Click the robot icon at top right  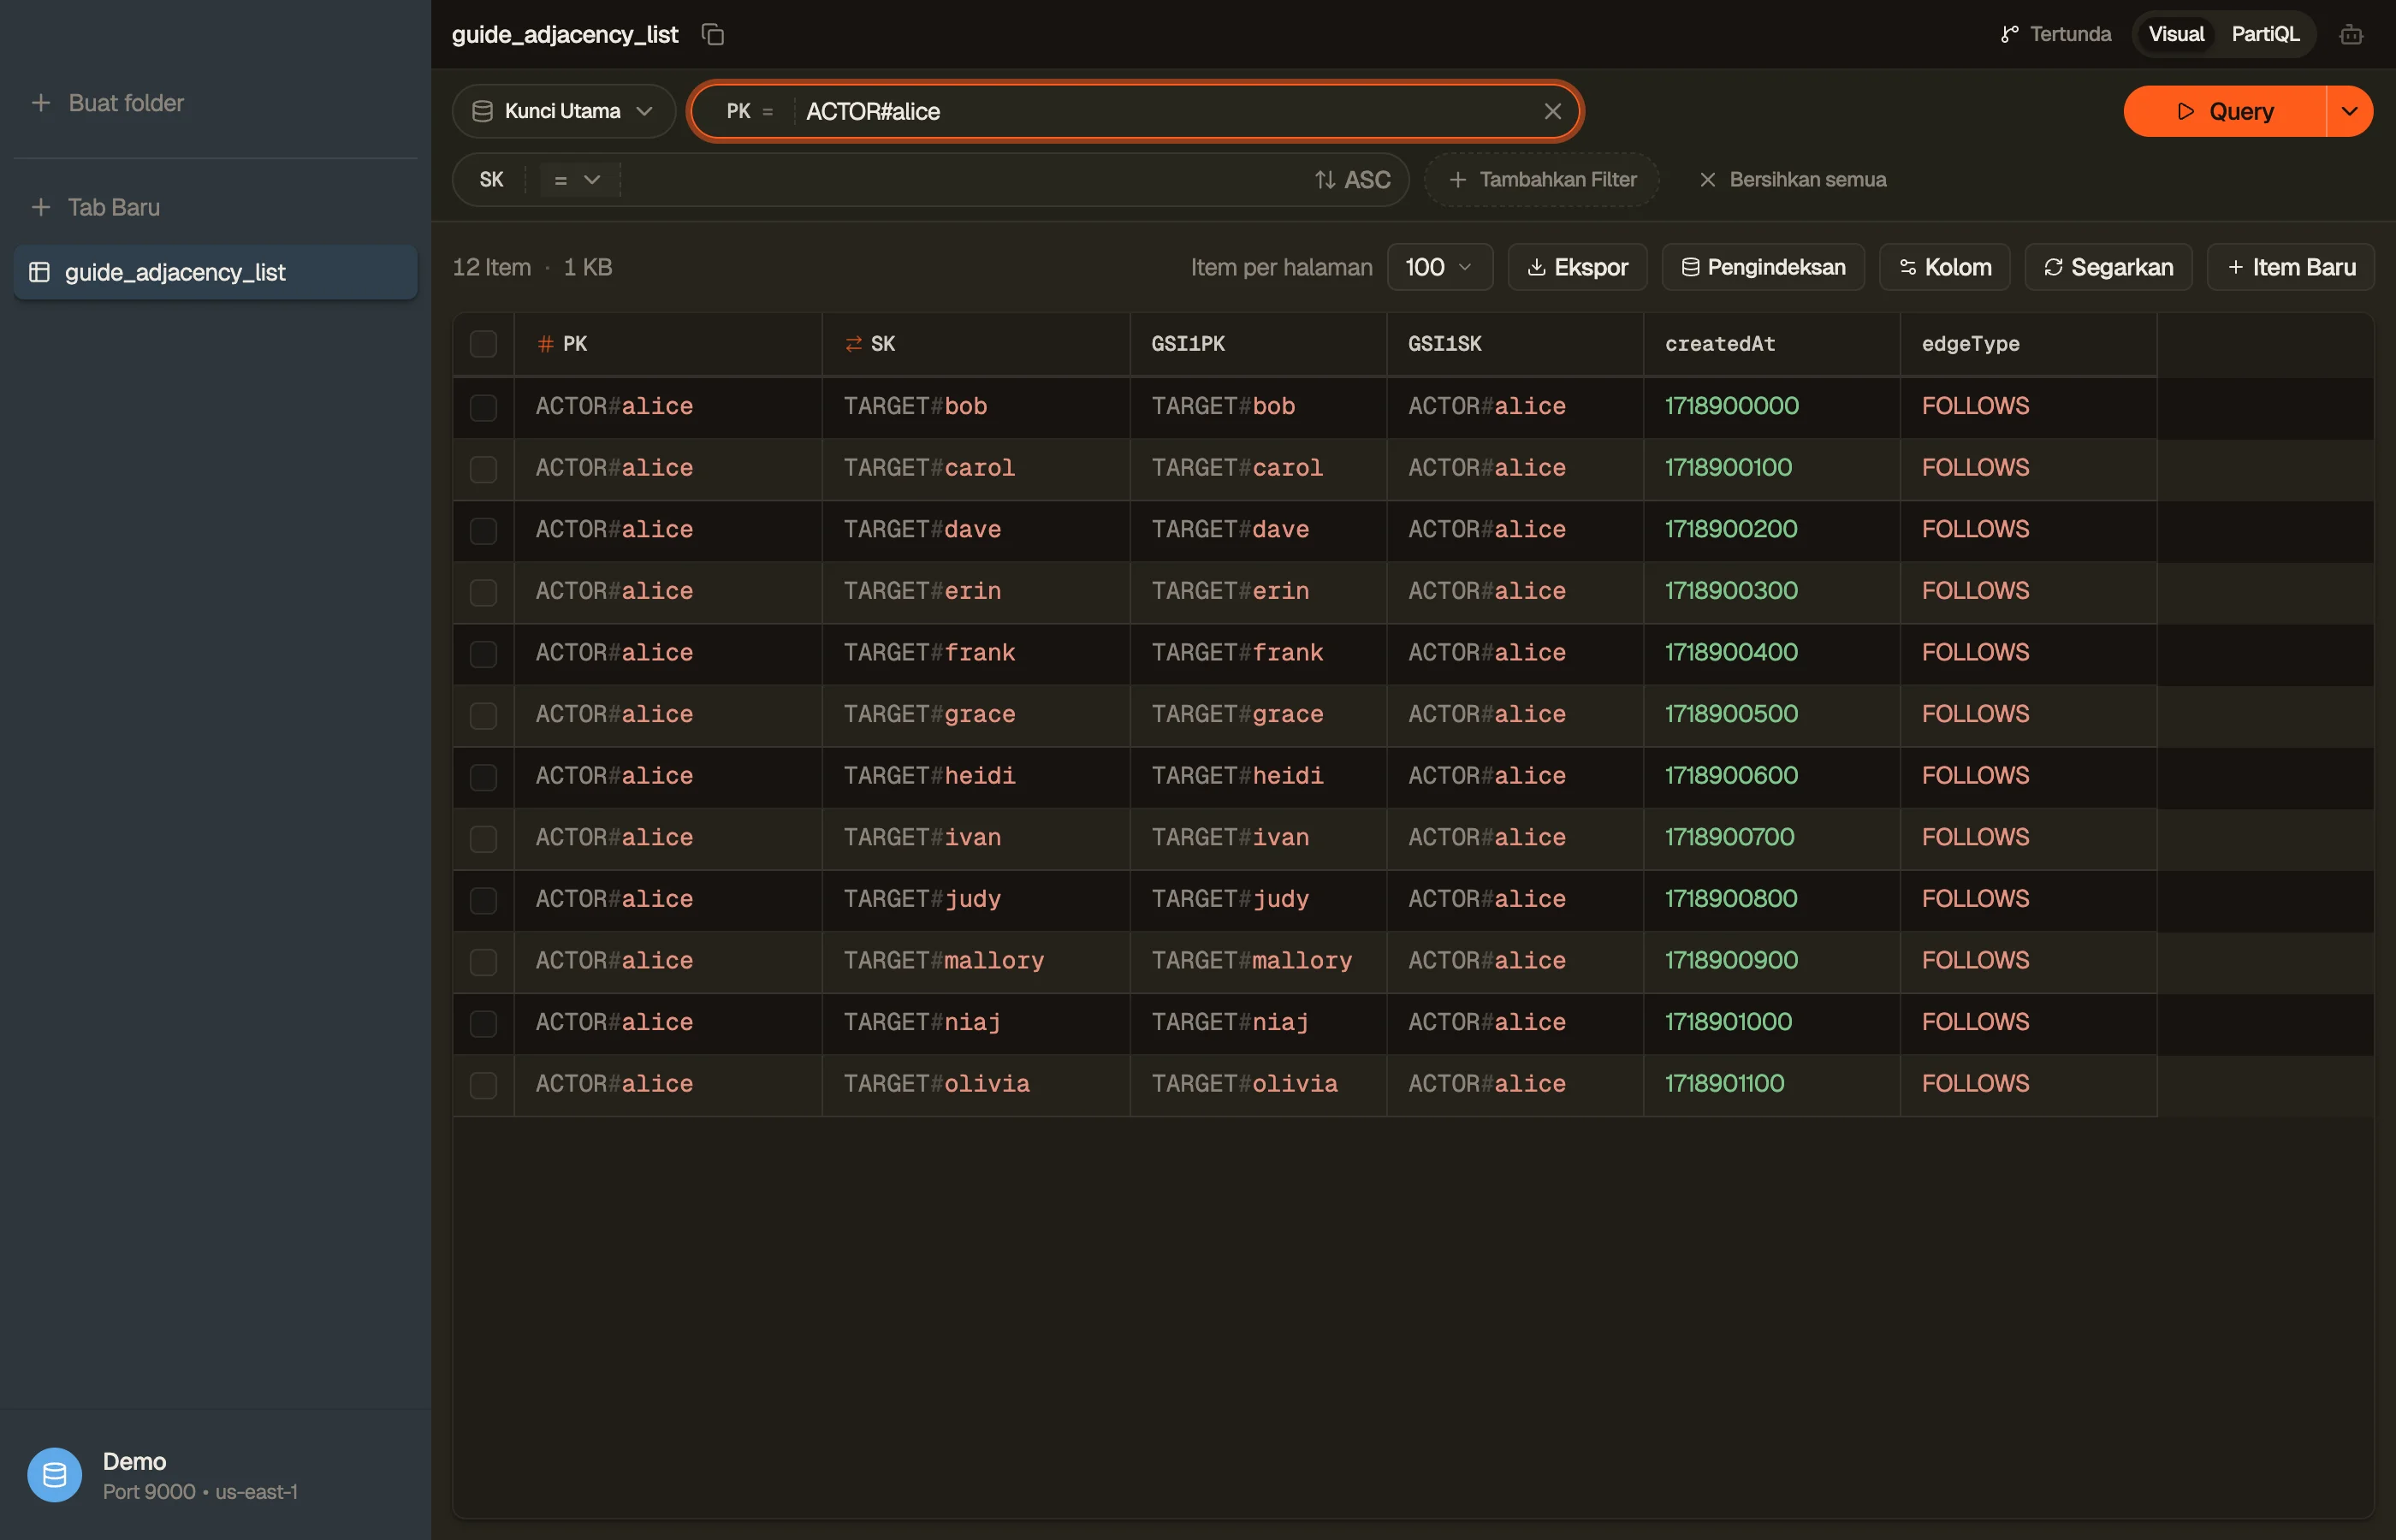[x=2351, y=35]
